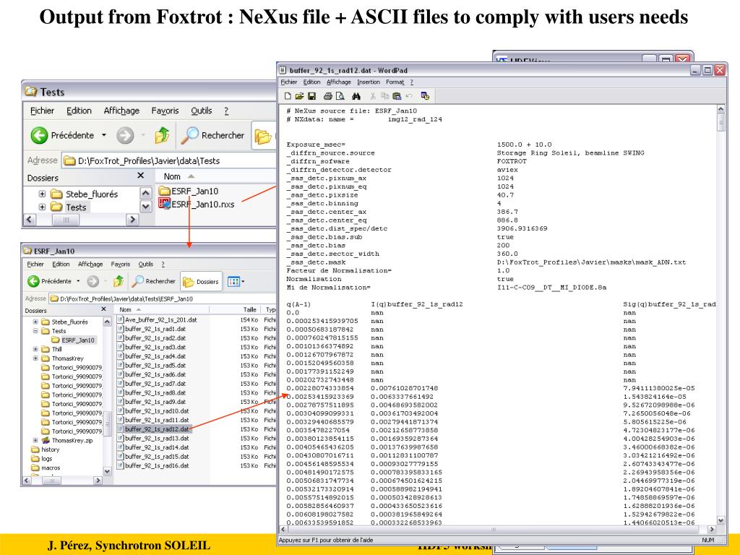Select the Thill folder in tree
Screen dimensions: 740x555
[52, 349]
